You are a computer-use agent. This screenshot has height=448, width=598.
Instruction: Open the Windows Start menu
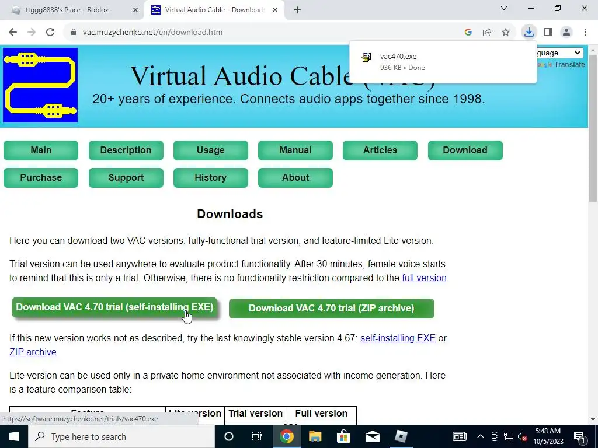(x=14, y=436)
